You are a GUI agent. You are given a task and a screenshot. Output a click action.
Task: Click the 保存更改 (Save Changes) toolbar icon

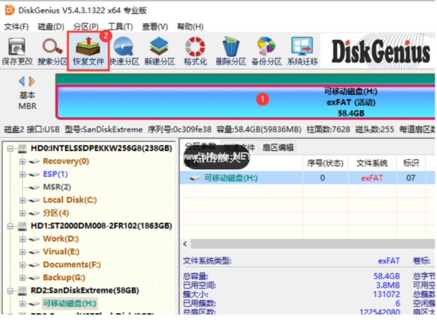(17, 51)
